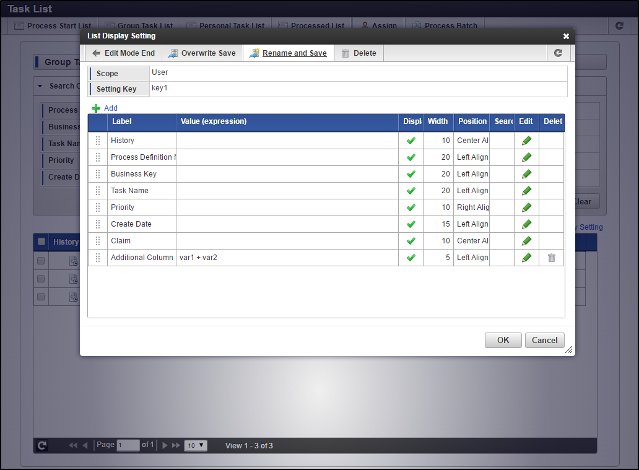Select the 'var1 + var2' expression cell

(x=287, y=258)
